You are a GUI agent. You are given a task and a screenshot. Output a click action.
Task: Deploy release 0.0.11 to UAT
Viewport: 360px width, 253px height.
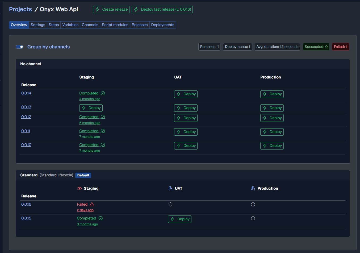click(x=186, y=132)
